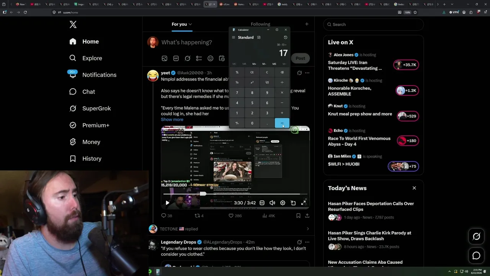
Task: Click the calculator backspace key
Action: [282, 72]
